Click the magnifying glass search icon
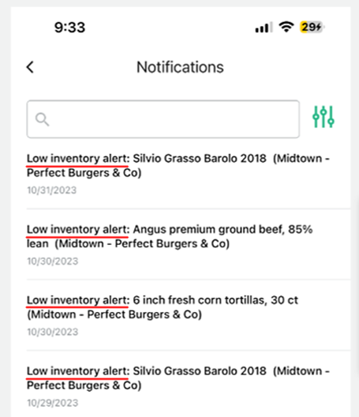Viewport: 359px width, 417px height. click(43, 119)
